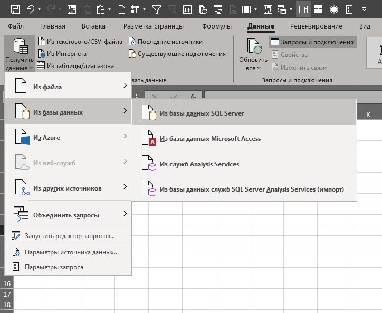Viewport: 382px width, 313px height.
Task: Open Customize Quick Access Toolbar dropdown
Action: 364,10
